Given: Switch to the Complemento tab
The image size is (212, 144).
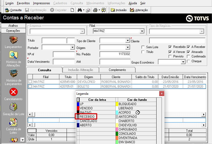Looking at the screenshot, I should pos(117,70).
